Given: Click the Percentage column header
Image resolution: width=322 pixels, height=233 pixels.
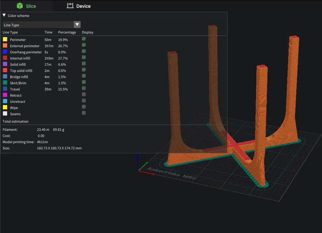Looking at the screenshot, I should coord(67,32).
